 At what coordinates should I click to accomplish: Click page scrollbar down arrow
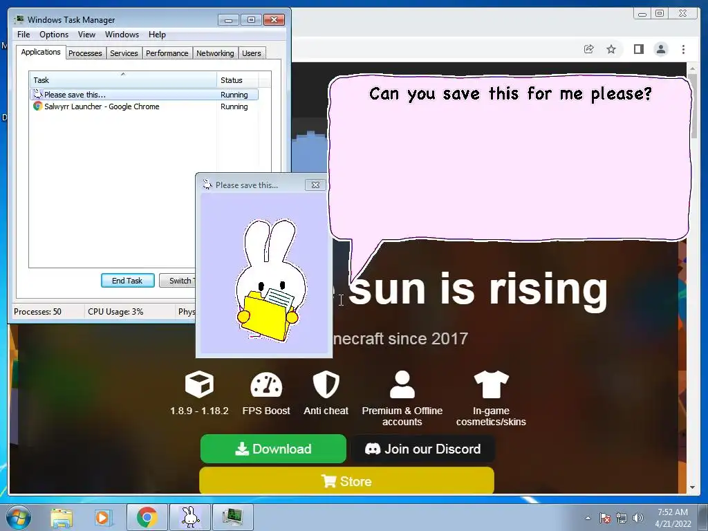point(692,487)
